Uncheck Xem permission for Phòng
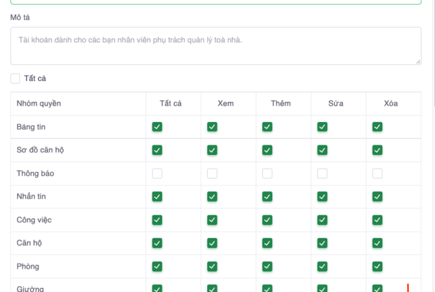The image size is (435, 292). click(x=212, y=267)
